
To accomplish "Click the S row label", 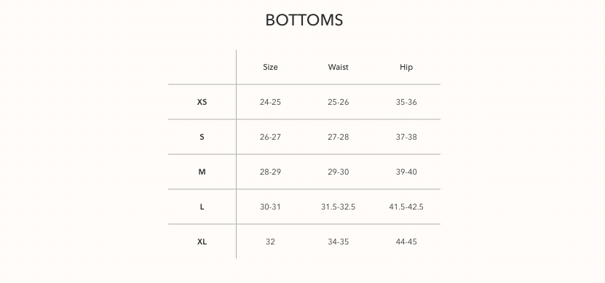I will click(202, 137).
